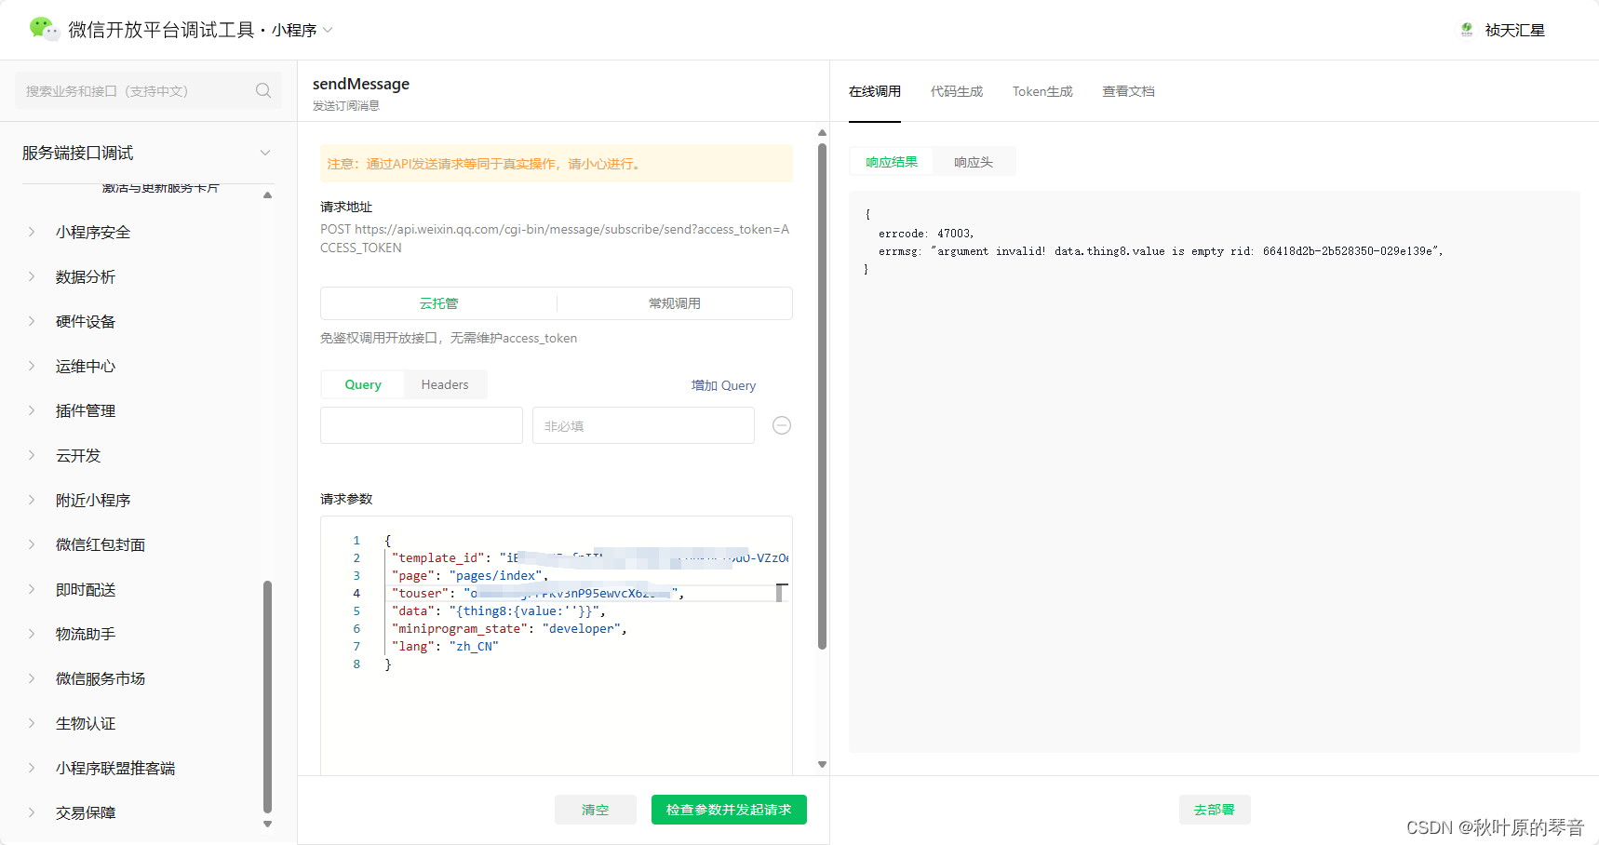The image size is (1599, 845).
Task: Click the sendMessage interface title
Action: (x=361, y=84)
